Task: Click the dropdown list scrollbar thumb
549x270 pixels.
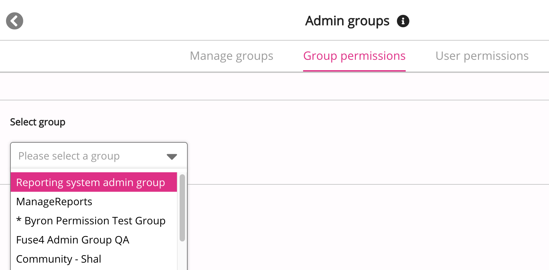Action: (182, 208)
